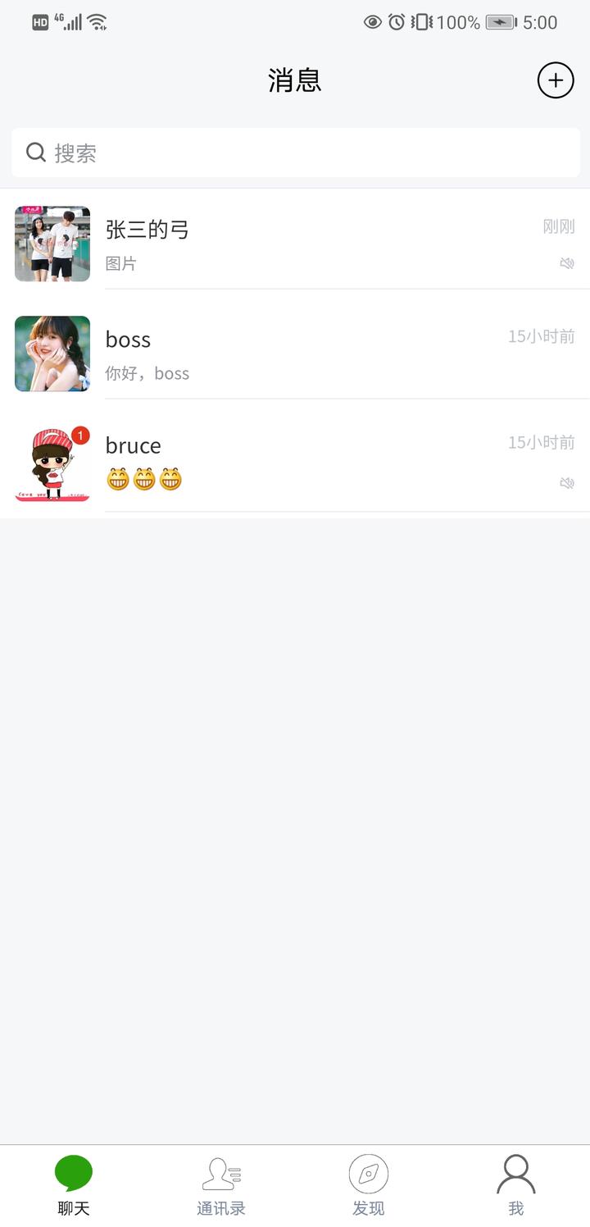Open the 张三的弓 couple avatar

(x=52, y=244)
